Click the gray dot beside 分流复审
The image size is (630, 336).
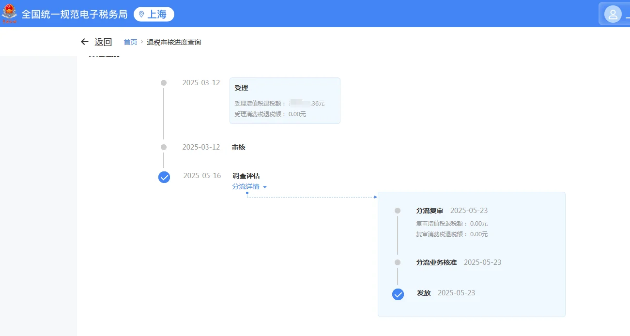pyautogui.click(x=398, y=210)
